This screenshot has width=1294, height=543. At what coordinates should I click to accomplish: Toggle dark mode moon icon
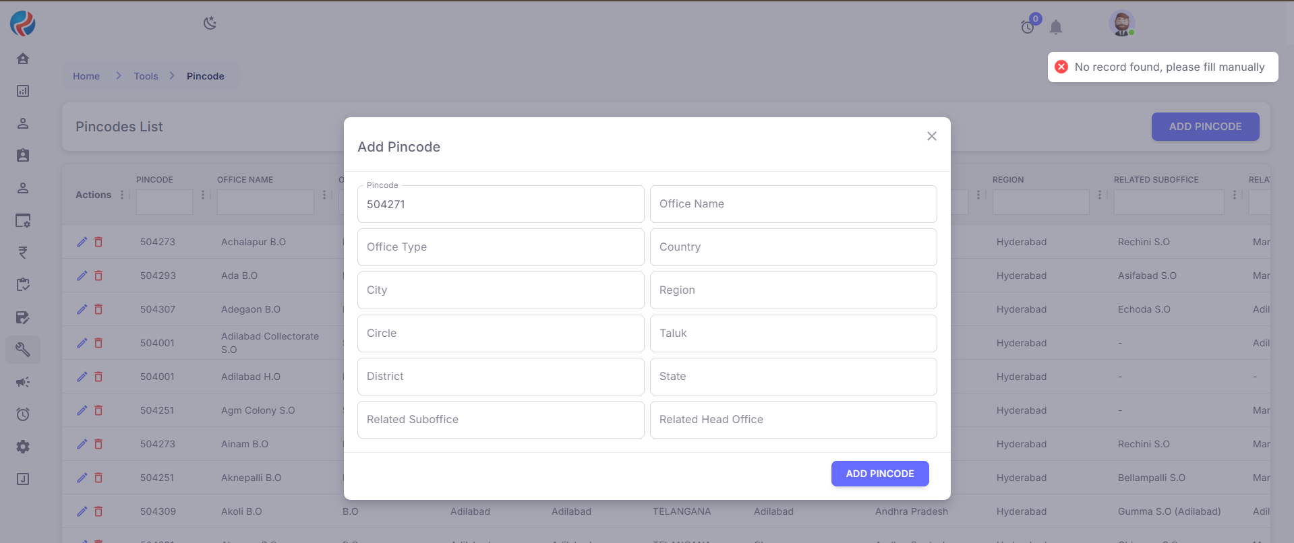pos(210,24)
